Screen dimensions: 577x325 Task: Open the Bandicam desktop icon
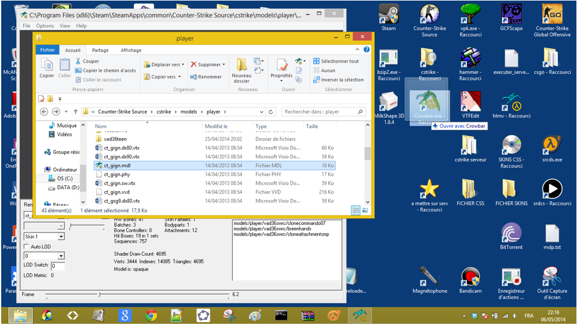click(x=470, y=280)
